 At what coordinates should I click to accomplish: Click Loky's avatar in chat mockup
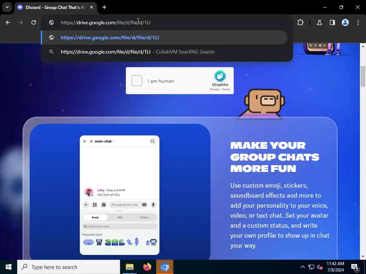click(89, 192)
